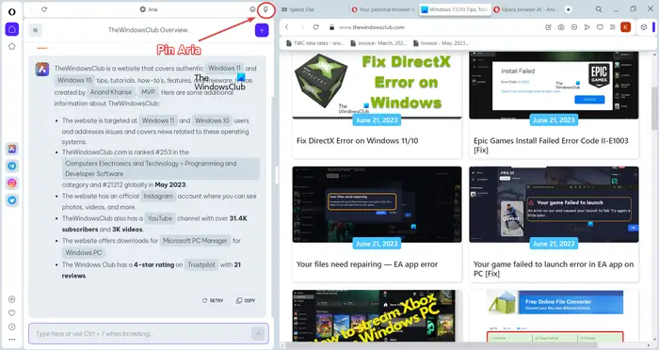Open the Opera menu logo in sidebar
This screenshot has width=659, height=350.
pos(11,12)
